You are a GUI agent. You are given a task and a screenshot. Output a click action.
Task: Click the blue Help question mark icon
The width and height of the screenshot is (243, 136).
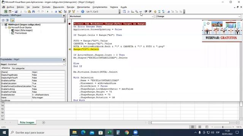click(x=83, y=12)
